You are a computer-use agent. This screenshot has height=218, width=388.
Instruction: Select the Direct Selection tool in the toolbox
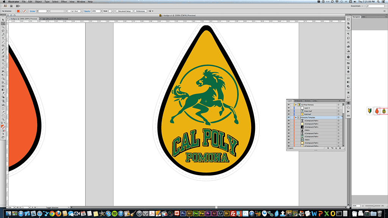[3, 23]
